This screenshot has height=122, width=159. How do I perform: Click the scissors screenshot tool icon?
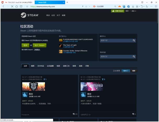137,7
